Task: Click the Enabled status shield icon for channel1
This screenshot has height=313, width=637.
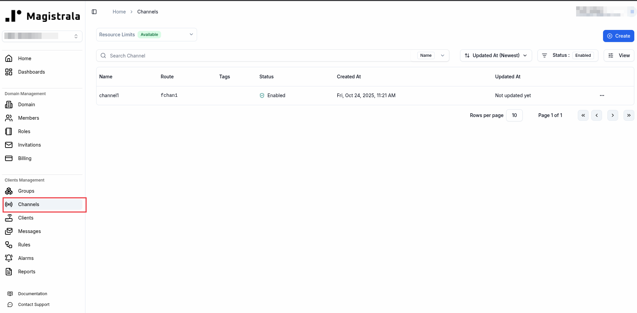Action: pyautogui.click(x=262, y=95)
